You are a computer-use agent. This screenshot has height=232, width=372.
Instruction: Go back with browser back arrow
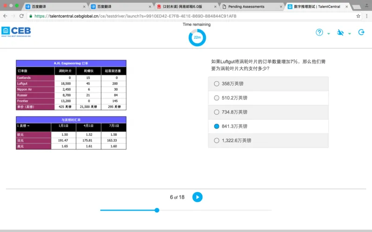[x=5, y=16]
